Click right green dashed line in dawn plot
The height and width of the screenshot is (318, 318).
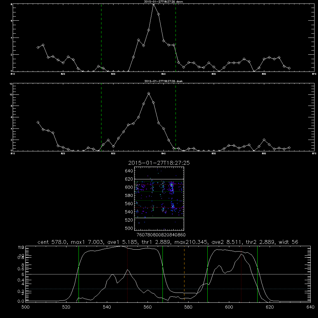176,38
